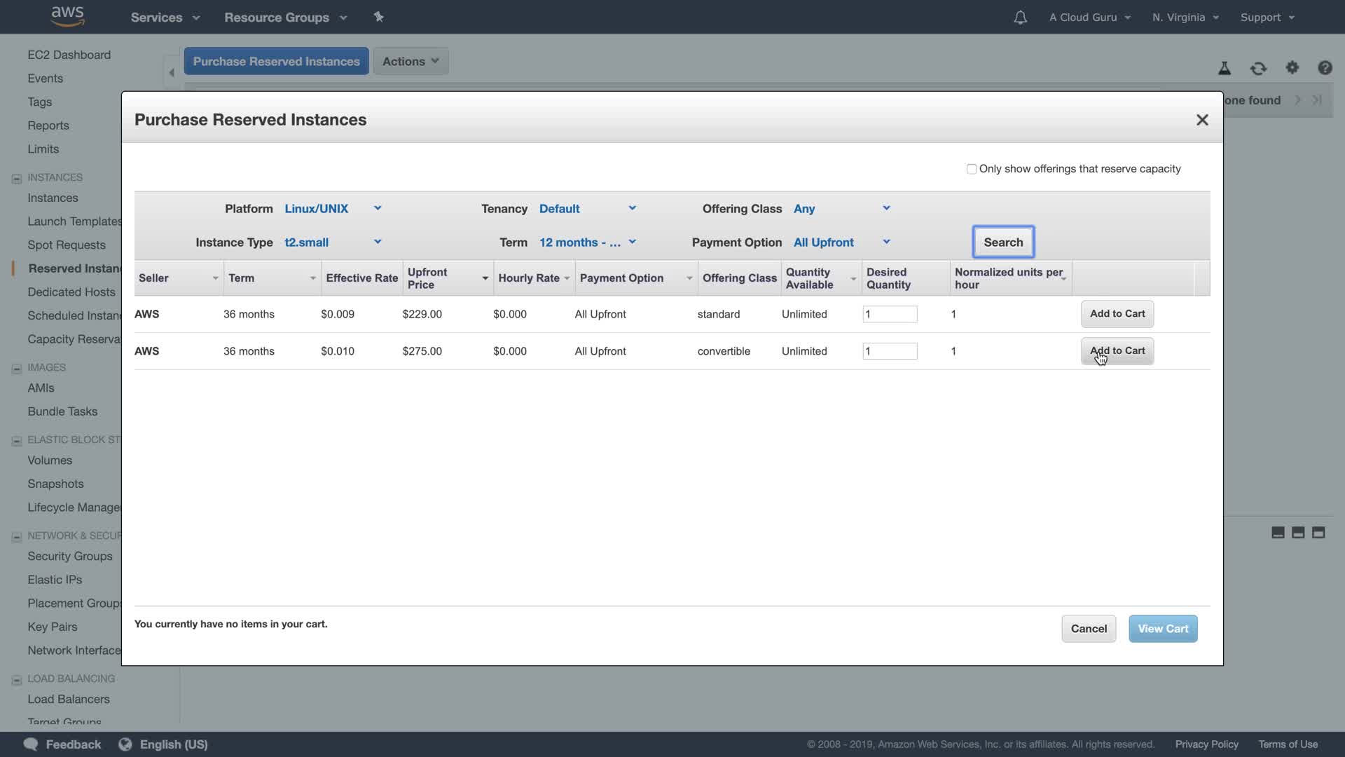Collapse the INSTANCES sidebar section
The width and height of the screenshot is (1345, 757).
pyautogui.click(x=17, y=178)
